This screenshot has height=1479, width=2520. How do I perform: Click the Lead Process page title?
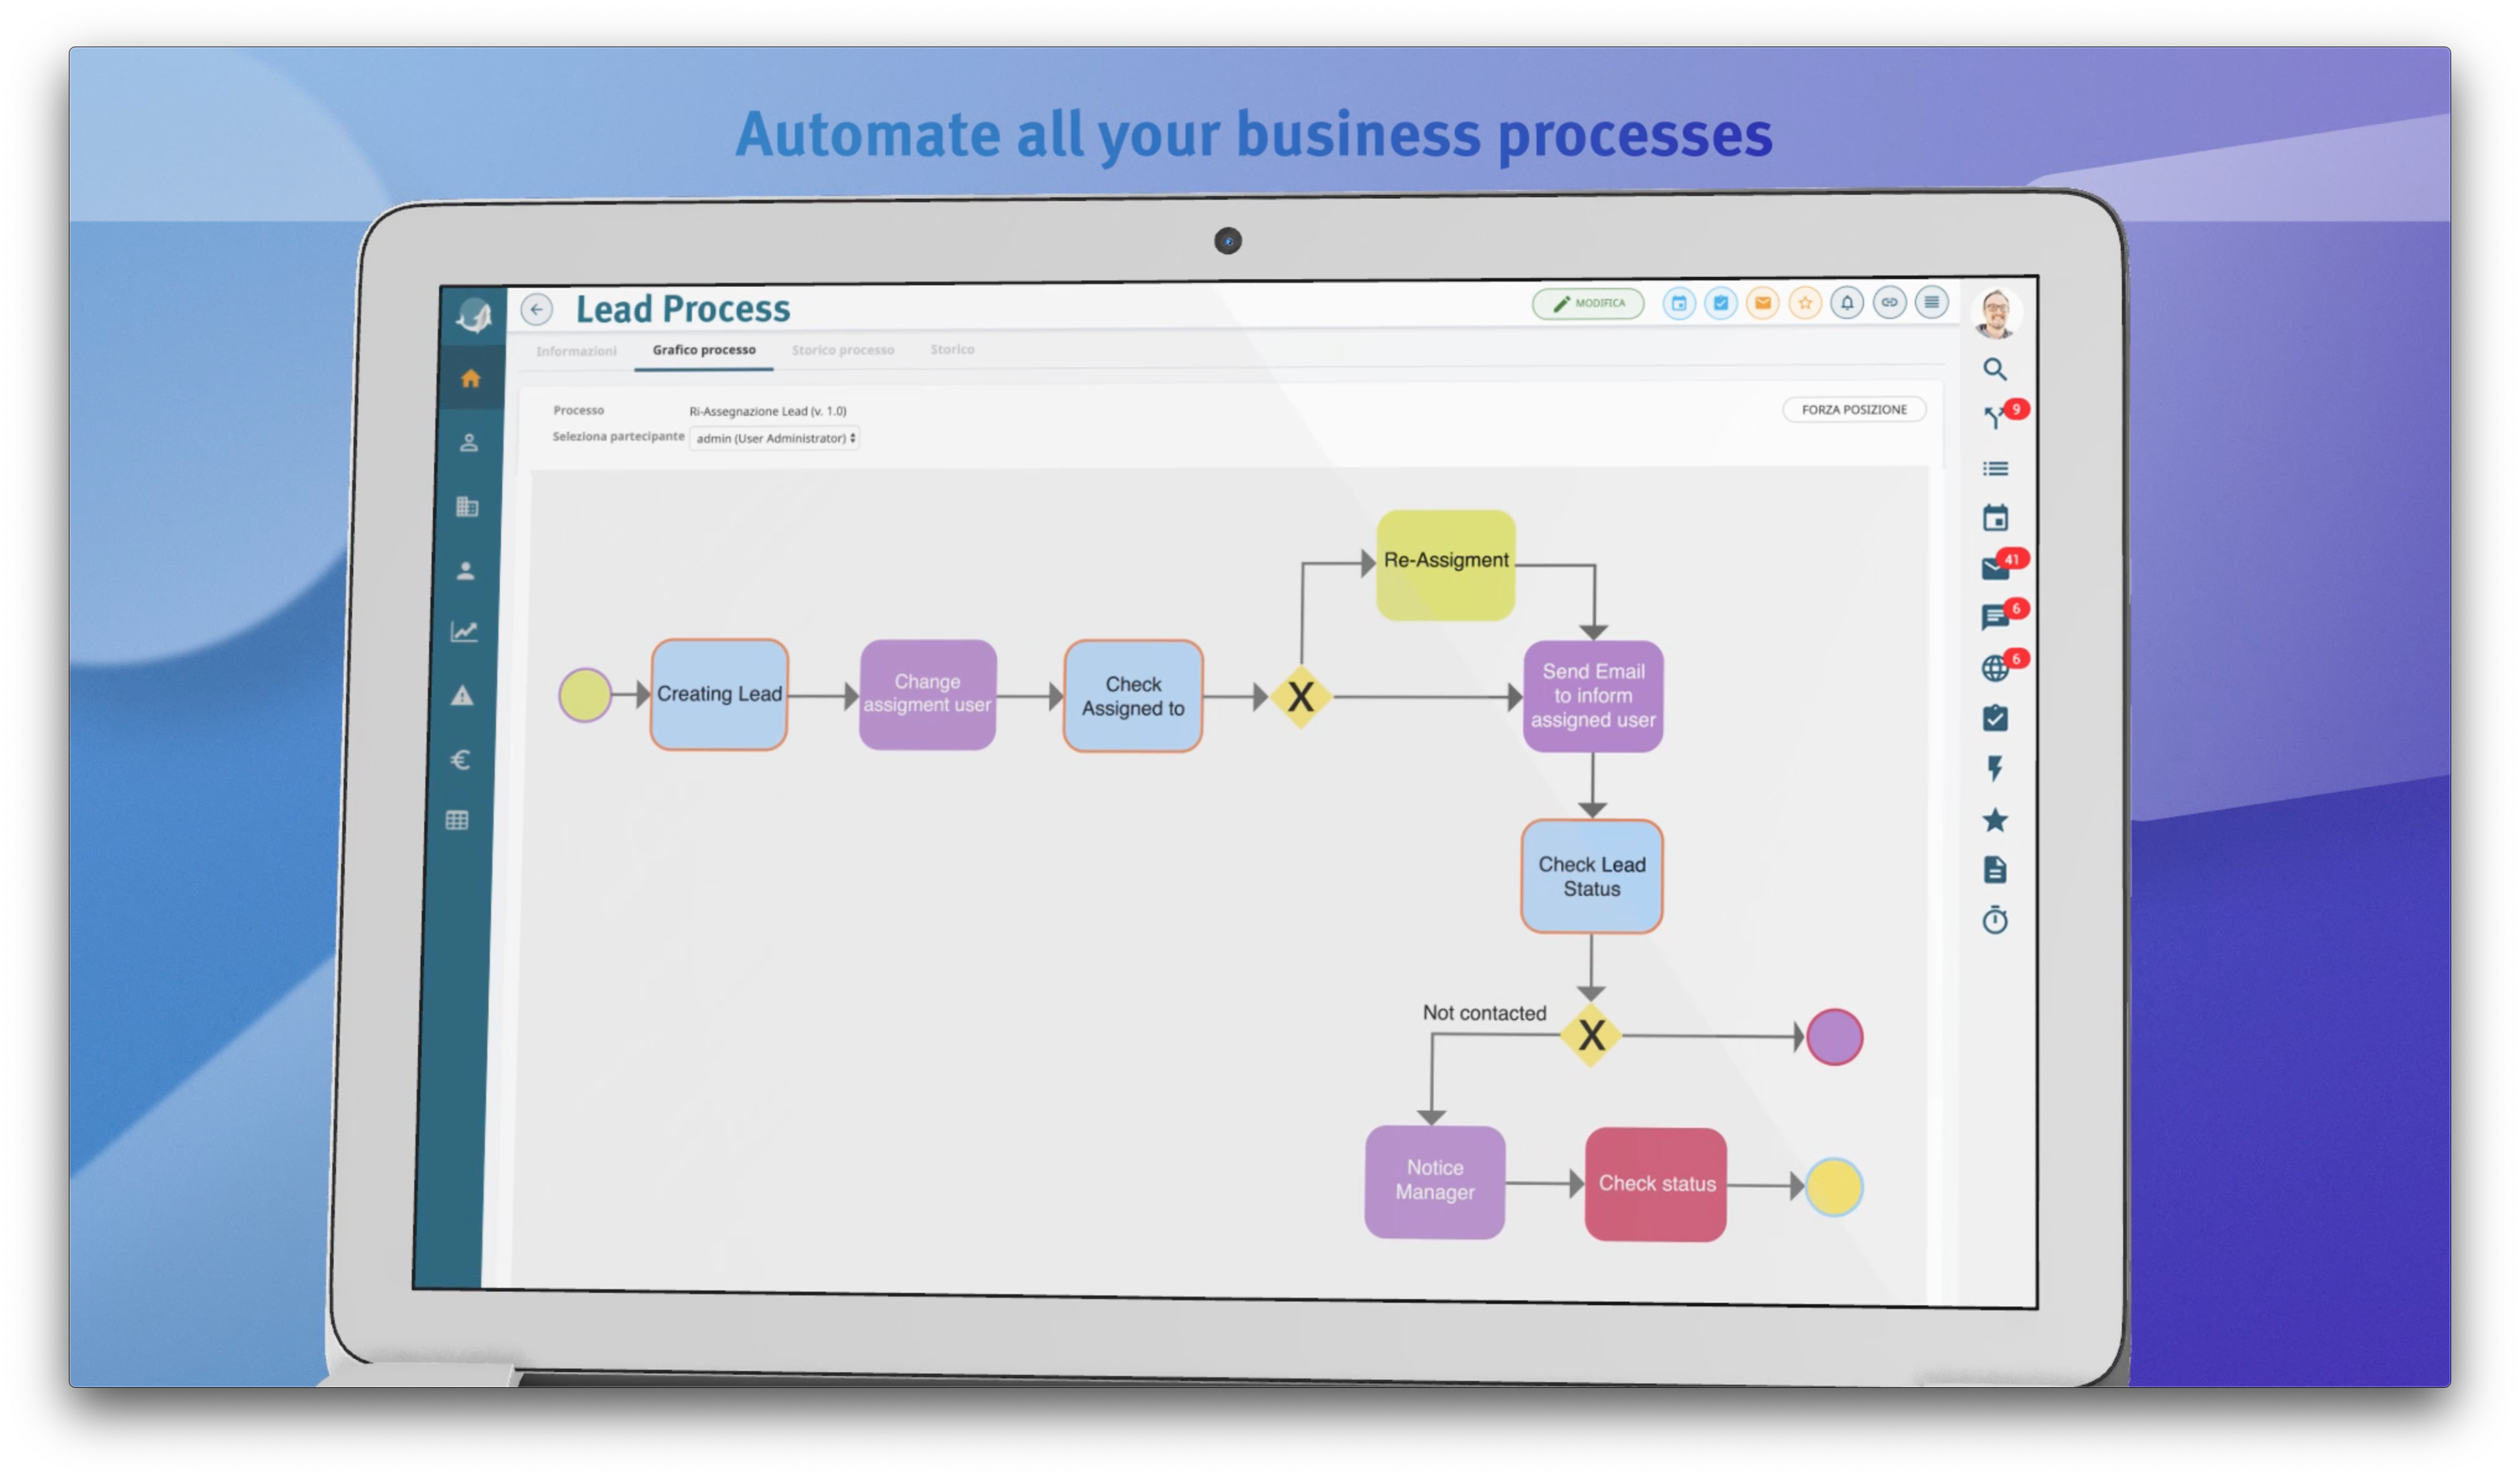pyautogui.click(x=683, y=309)
